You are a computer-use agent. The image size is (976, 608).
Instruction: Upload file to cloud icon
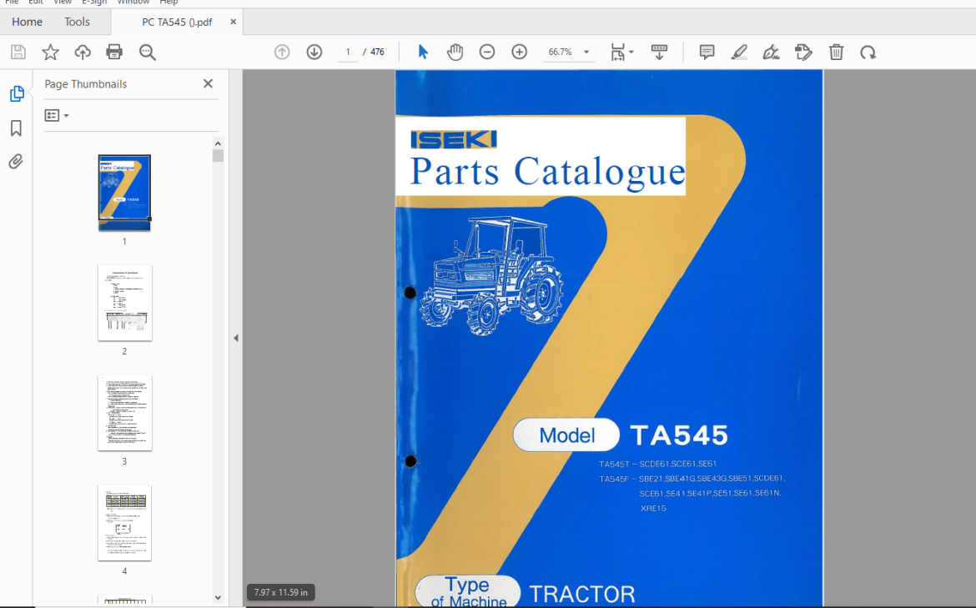coord(82,53)
